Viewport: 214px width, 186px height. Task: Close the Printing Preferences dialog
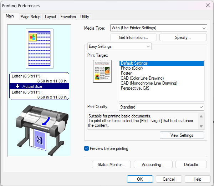coord(208,5)
